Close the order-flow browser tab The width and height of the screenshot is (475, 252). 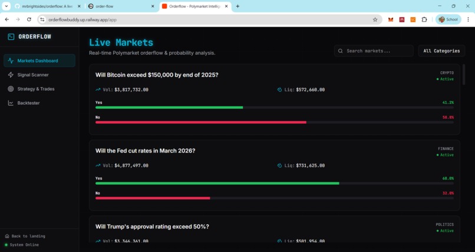153,6
